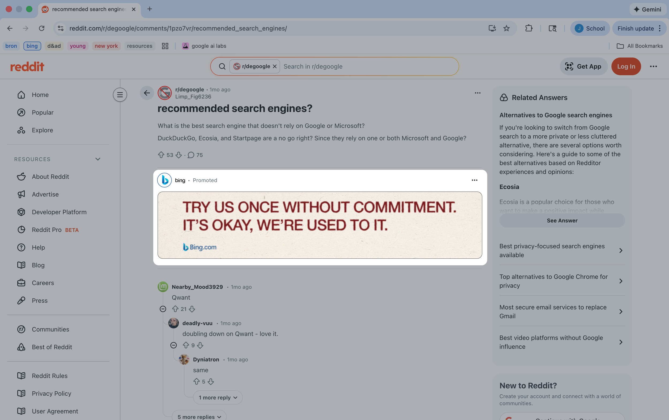Collapse Nearby_Mood3929 comment thread
669x420 pixels.
coord(163,309)
